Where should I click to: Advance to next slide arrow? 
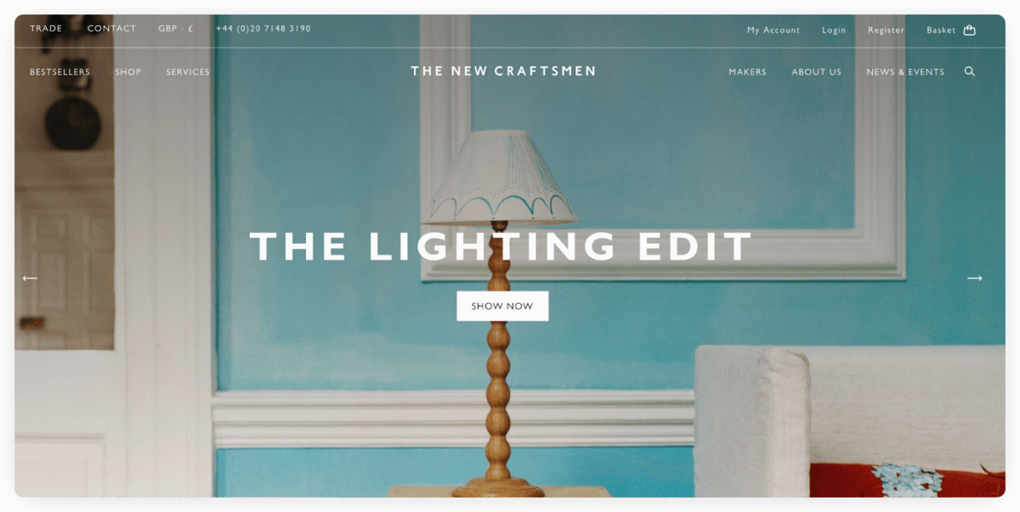(975, 279)
